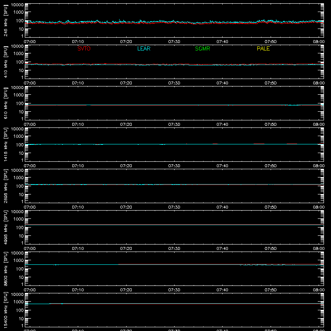Click the 1000 tick on 410 MHz axis
The image size is (331, 331).
click(x=19, y=54)
